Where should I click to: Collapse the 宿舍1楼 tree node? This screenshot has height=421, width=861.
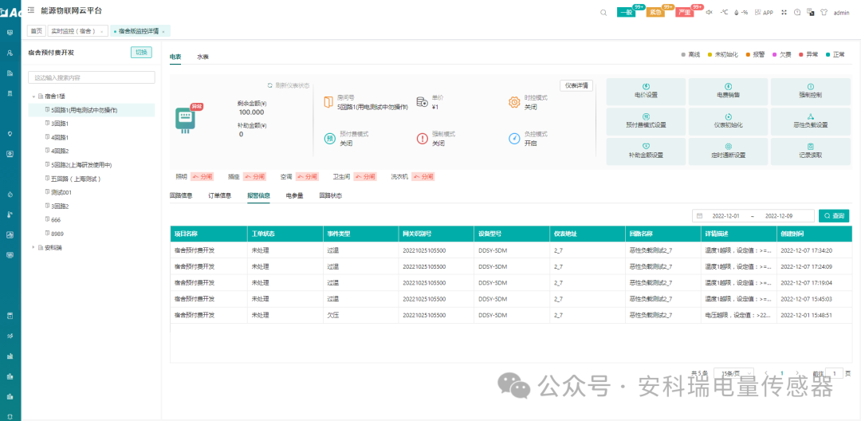[34, 96]
